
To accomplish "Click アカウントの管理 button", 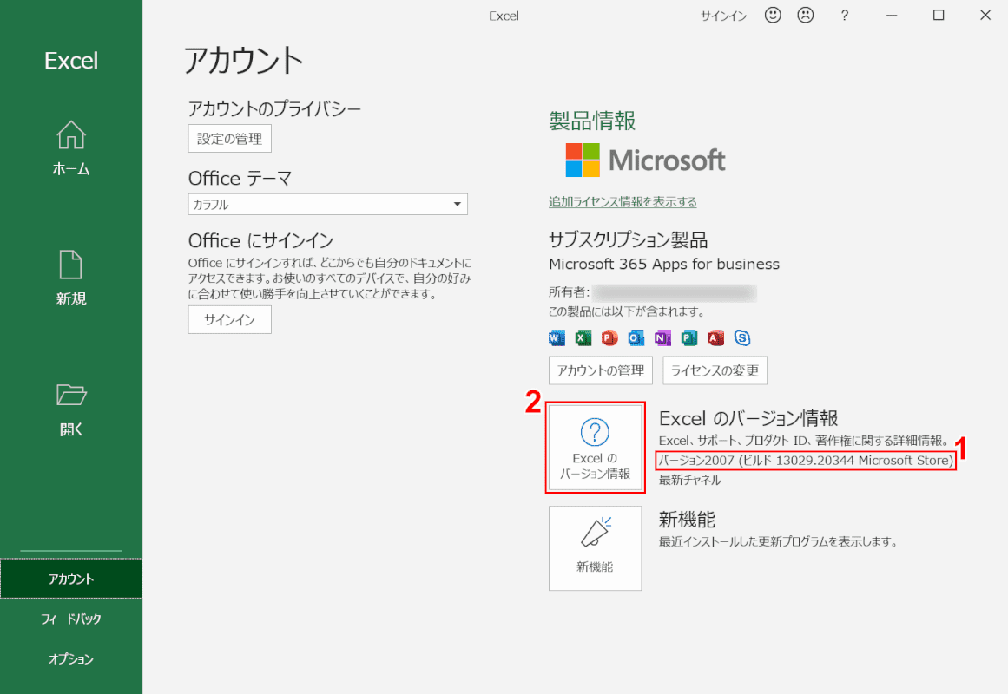I will (x=601, y=370).
